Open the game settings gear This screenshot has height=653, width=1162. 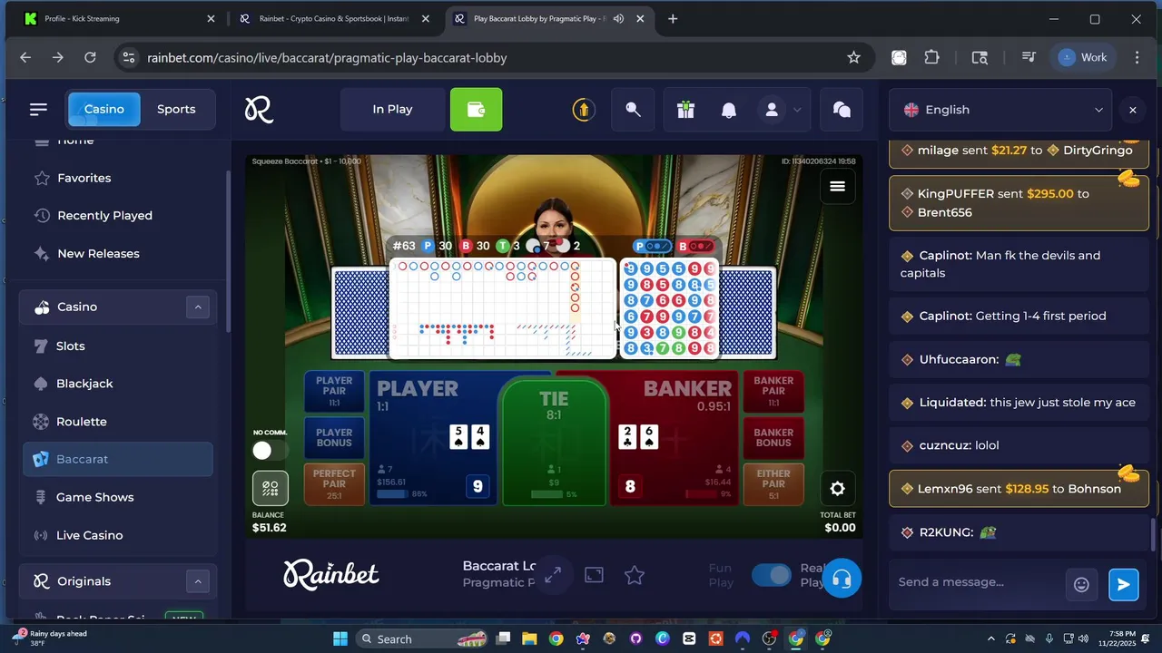tap(837, 489)
